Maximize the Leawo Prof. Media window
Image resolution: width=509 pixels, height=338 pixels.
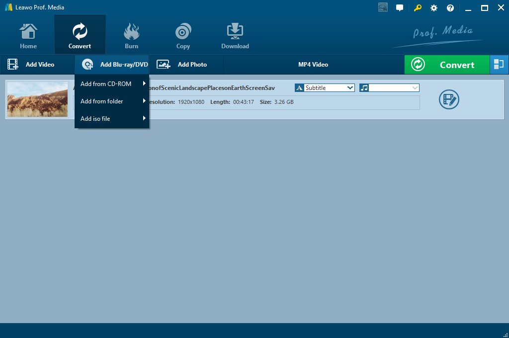pos(485,8)
